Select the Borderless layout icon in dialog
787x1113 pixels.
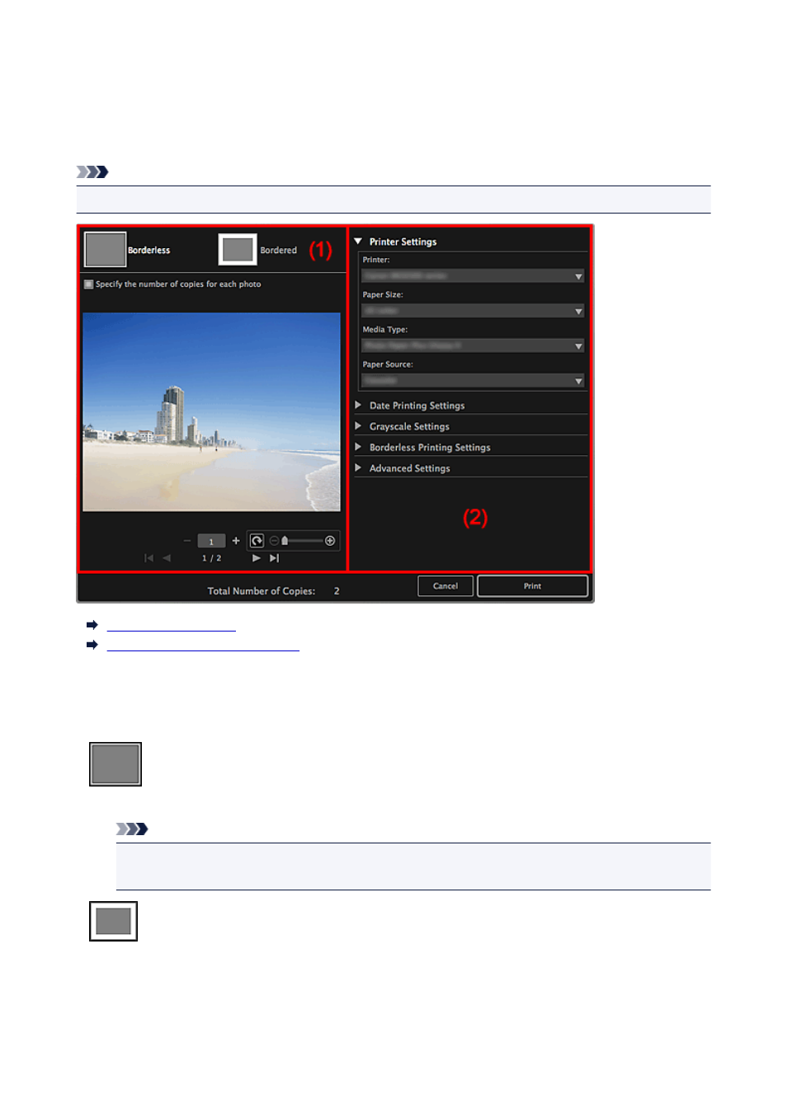pyautogui.click(x=106, y=250)
